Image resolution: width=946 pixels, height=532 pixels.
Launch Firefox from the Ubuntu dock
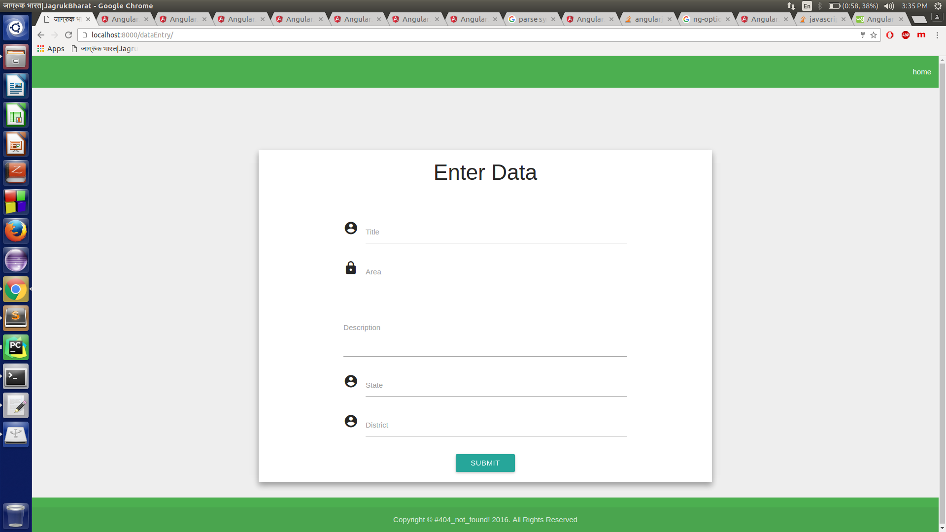(16, 231)
